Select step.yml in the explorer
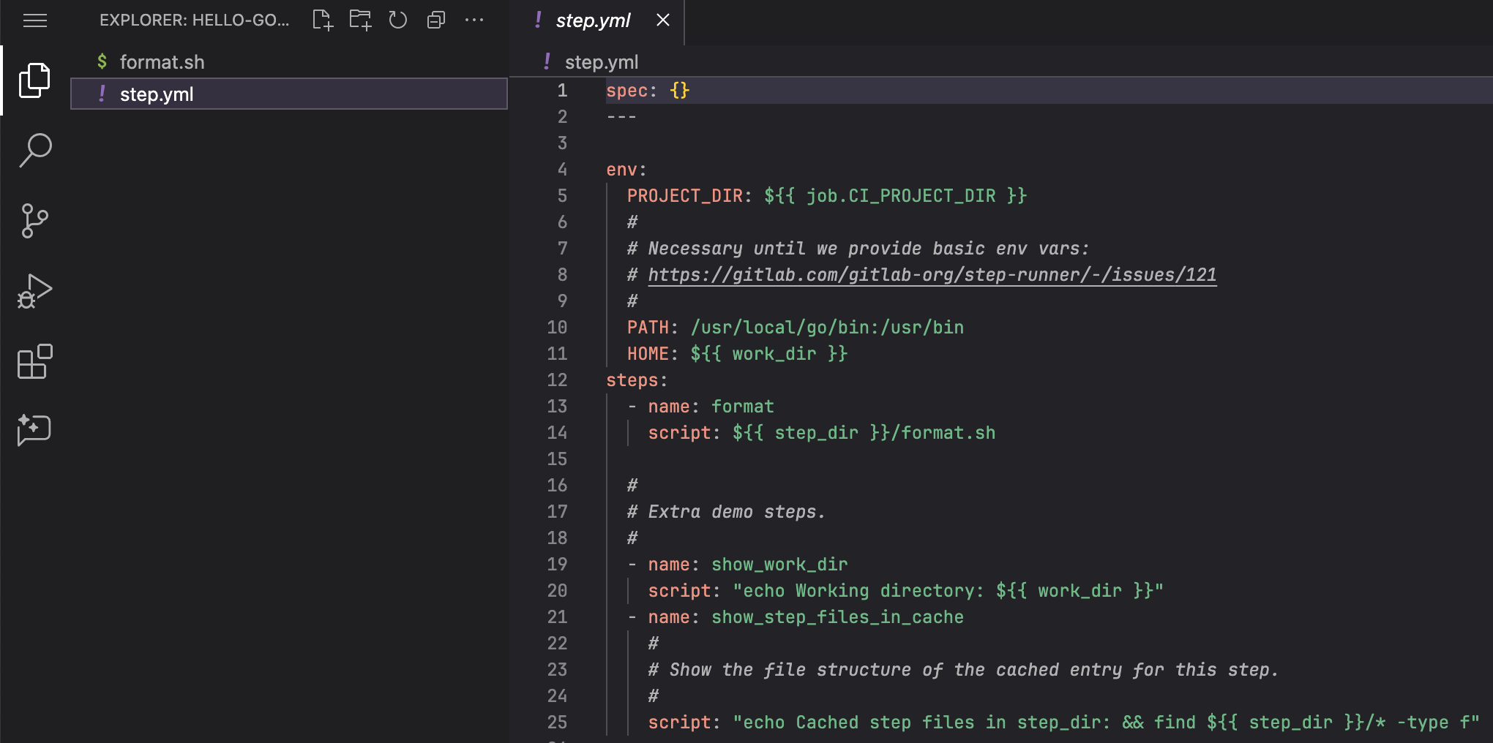The width and height of the screenshot is (1493, 743). tap(157, 94)
